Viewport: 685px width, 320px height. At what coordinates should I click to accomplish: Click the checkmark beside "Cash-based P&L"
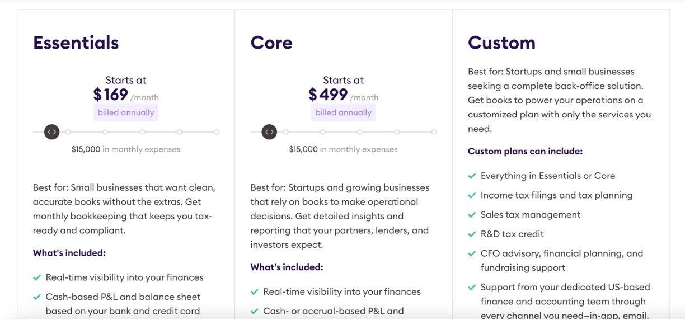[x=37, y=298]
